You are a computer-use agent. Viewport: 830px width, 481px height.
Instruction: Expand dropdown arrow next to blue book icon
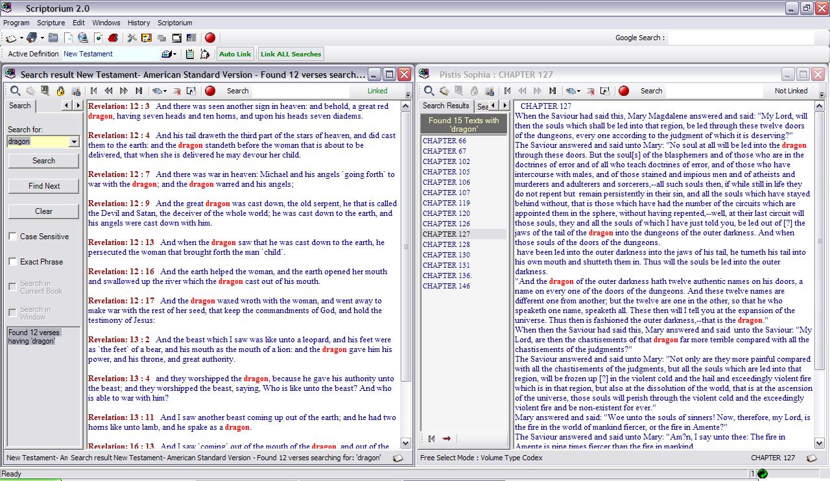42,38
